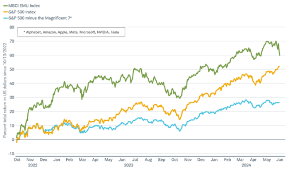Click the y-axis label 40
This screenshot has width=290, height=171.
tap(12, 83)
